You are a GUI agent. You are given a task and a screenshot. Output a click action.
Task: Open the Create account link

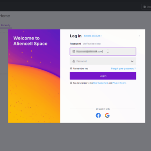pyautogui.click(x=93, y=36)
